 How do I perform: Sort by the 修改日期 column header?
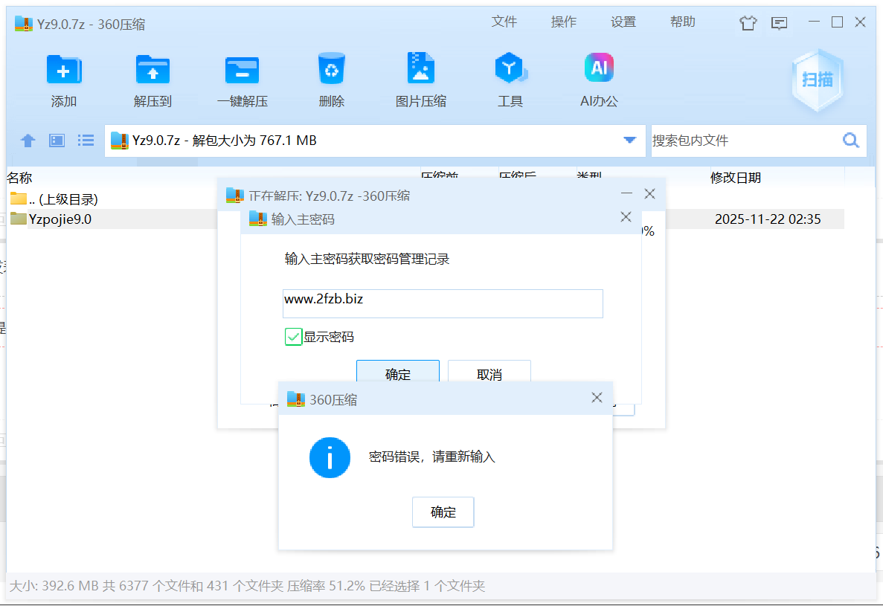[x=736, y=178]
